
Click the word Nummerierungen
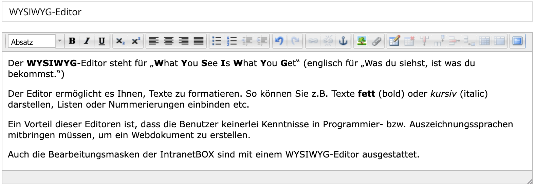147,105
